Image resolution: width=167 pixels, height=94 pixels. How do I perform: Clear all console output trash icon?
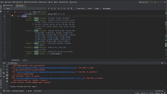7,81
